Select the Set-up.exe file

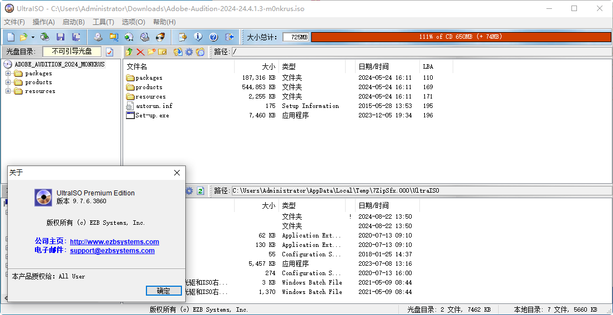(x=148, y=115)
